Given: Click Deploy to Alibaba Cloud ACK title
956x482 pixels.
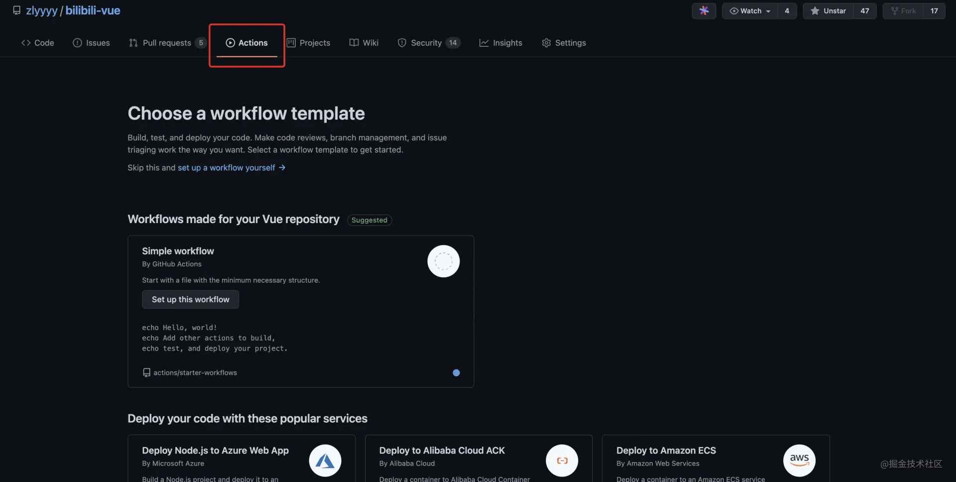Looking at the screenshot, I should (x=442, y=450).
